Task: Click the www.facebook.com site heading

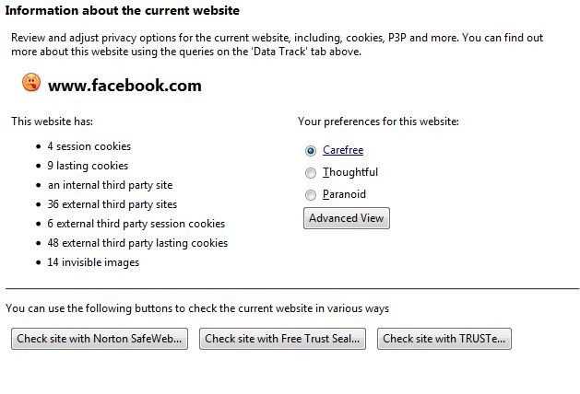Action: [125, 86]
